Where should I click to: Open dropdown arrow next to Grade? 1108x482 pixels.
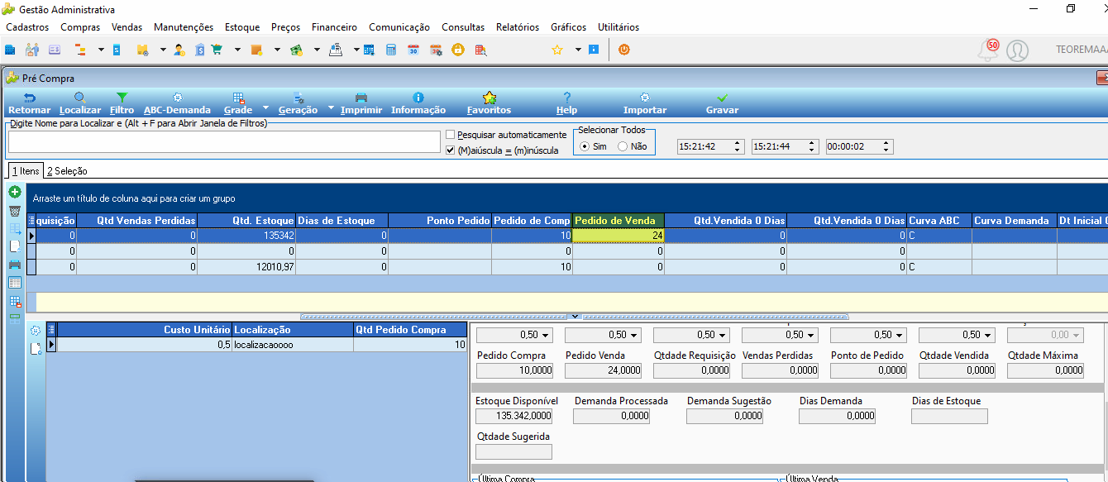click(265, 107)
